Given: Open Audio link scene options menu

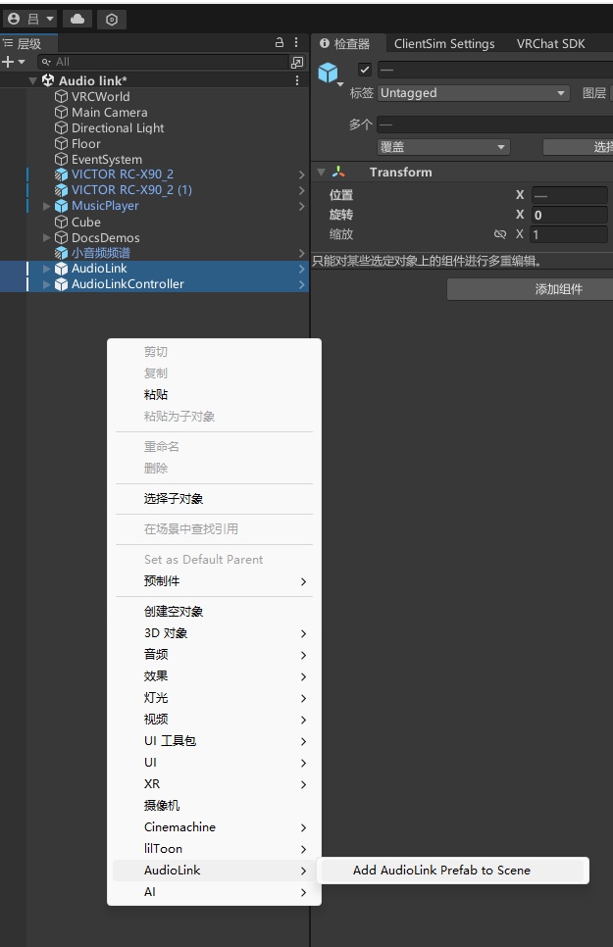Looking at the screenshot, I should tap(297, 81).
